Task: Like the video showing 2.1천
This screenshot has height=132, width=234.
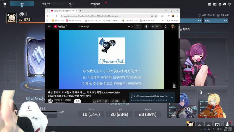Action: (97, 101)
